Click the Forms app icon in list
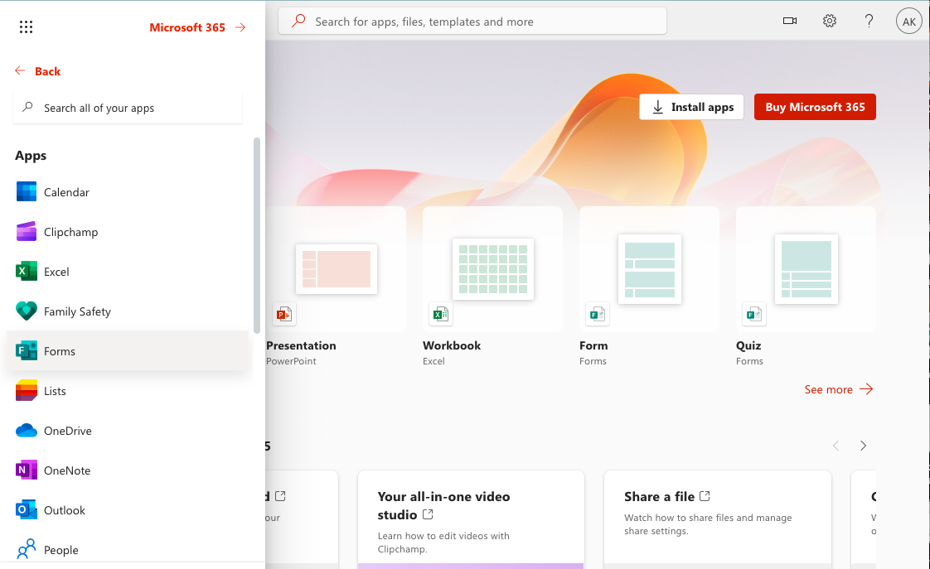The width and height of the screenshot is (930, 569). [x=26, y=351]
